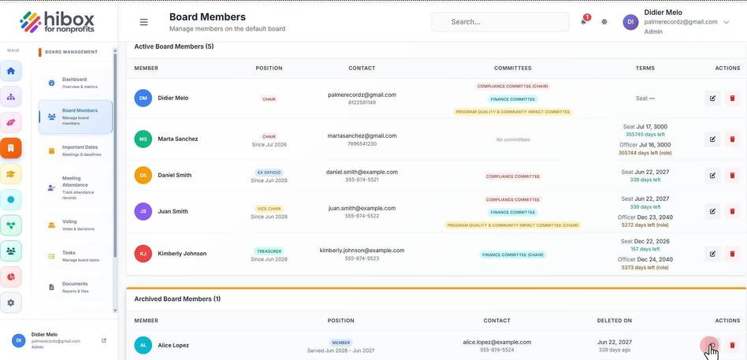Click Archived Board Members (1) heading
The height and width of the screenshot is (360, 747).
pyautogui.click(x=177, y=299)
